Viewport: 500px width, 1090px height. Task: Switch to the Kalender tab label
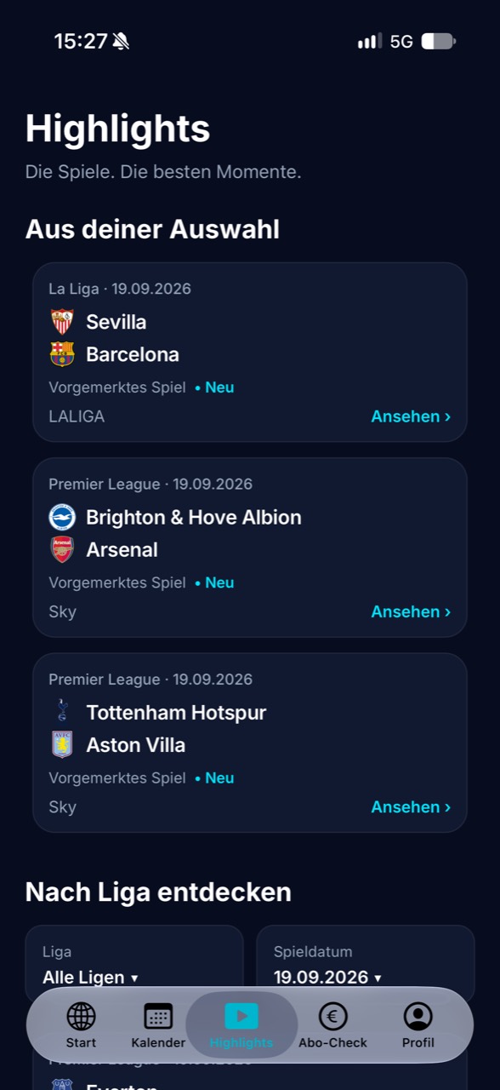click(158, 1042)
